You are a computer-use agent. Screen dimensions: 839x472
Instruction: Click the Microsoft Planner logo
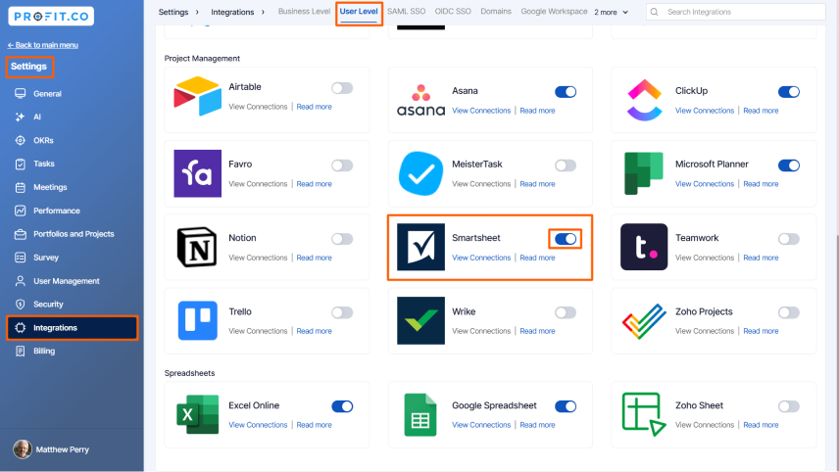[644, 173]
